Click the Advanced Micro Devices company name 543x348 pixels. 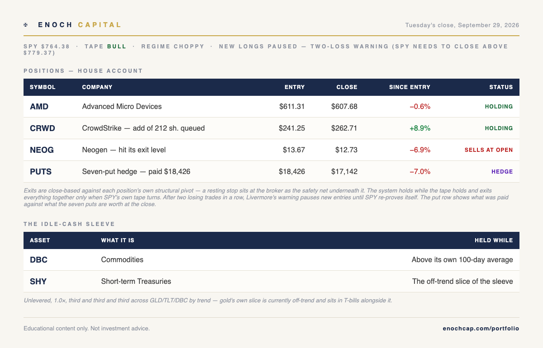(x=122, y=107)
